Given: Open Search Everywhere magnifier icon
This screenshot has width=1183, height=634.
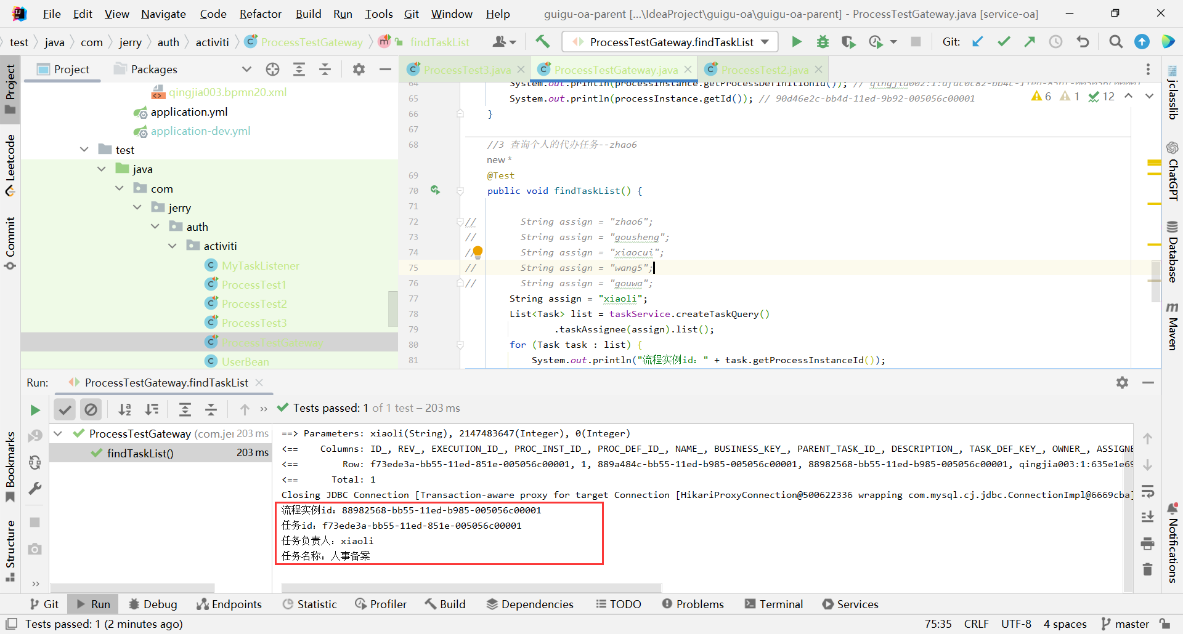Looking at the screenshot, I should [x=1115, y=42].
